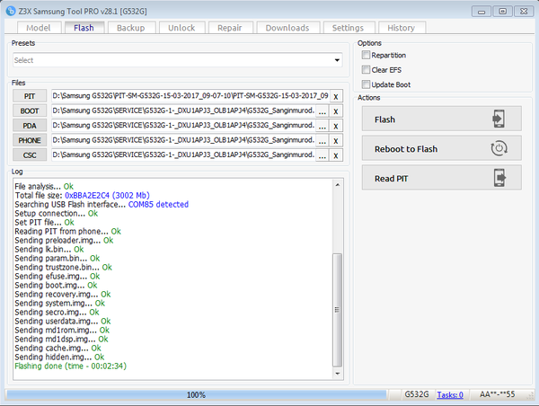
Task: Remove the PDA file using x
Action: (336, 126)
